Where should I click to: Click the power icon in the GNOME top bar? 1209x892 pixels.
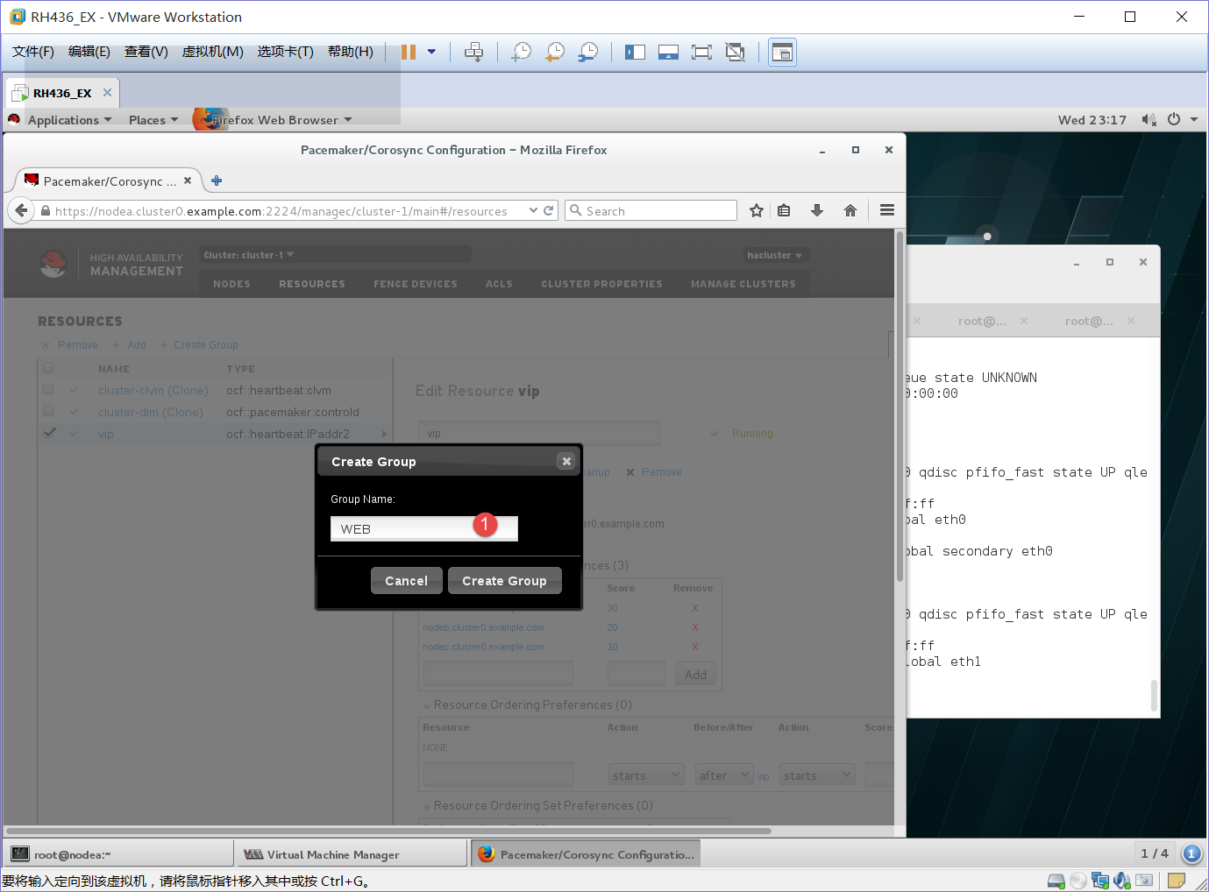1174,120
